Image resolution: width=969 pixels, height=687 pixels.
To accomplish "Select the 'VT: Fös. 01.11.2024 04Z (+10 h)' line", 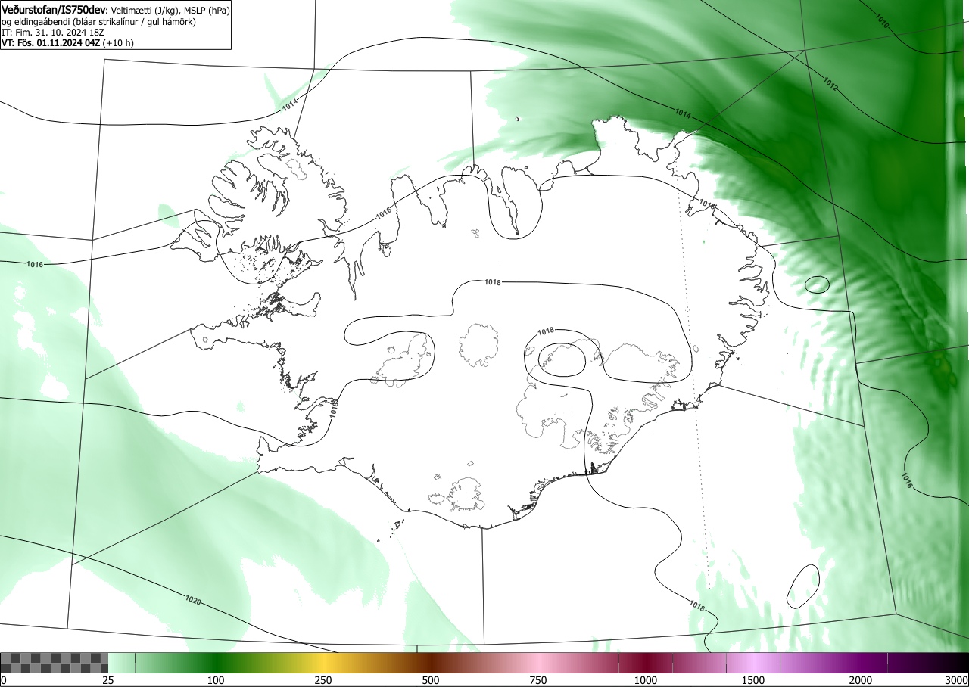I will point(67,43).
